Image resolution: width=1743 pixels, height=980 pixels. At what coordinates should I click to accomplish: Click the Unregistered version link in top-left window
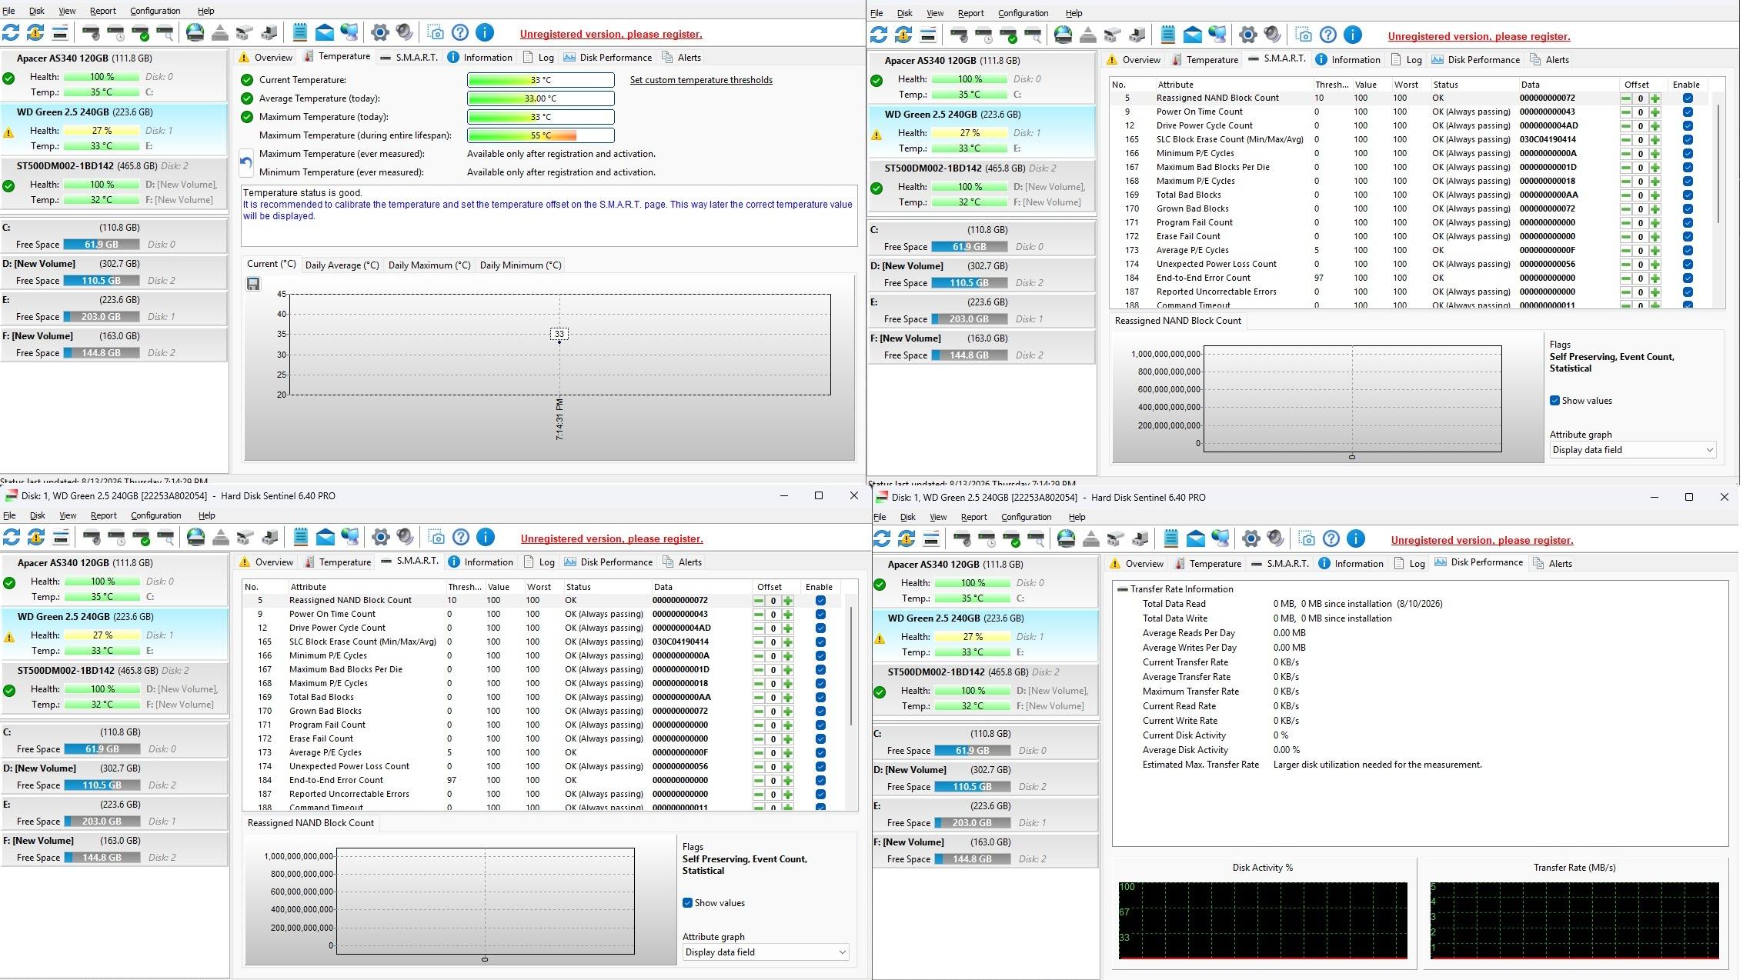611,34
